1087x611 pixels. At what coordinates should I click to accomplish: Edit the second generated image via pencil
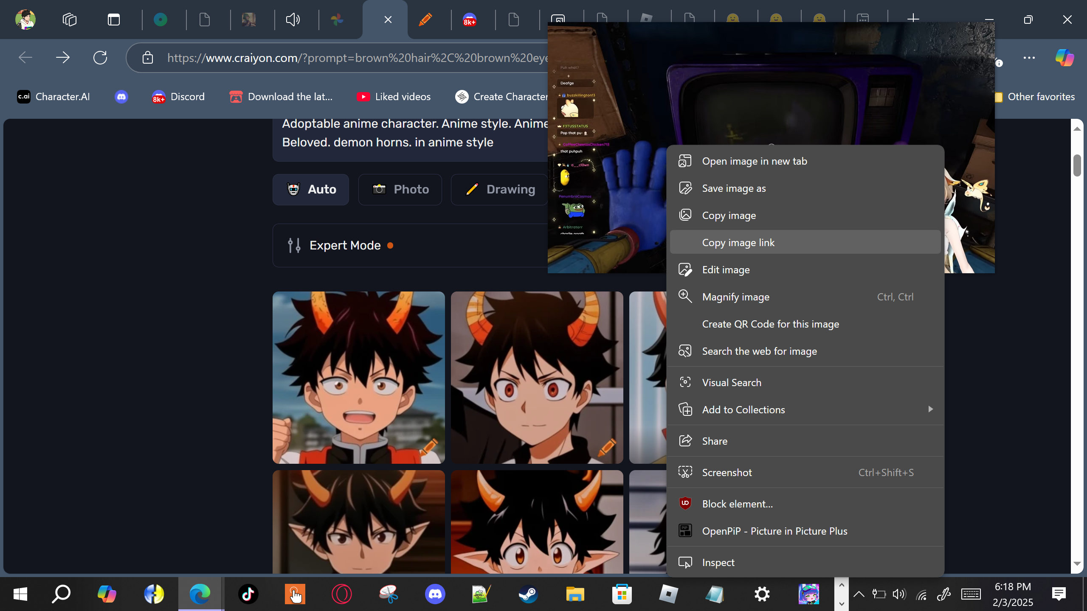click(x=607, y=447)
